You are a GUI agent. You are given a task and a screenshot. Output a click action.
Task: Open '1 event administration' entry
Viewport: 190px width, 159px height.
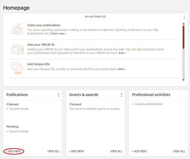click(149, 104)
